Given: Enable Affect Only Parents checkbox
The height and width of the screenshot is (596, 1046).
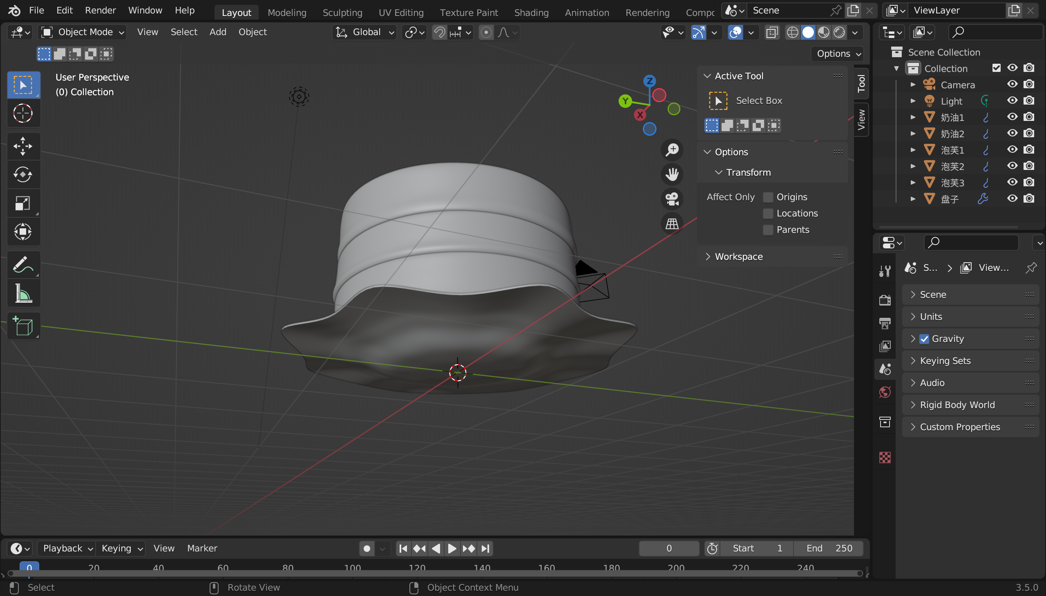Looking at the screenshot, I should (768, 230).
